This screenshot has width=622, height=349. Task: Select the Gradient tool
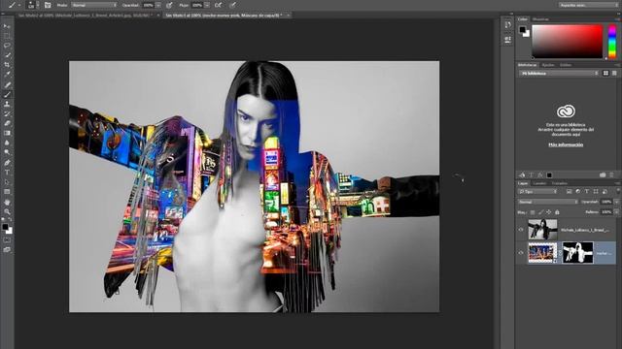click(7, 134)
